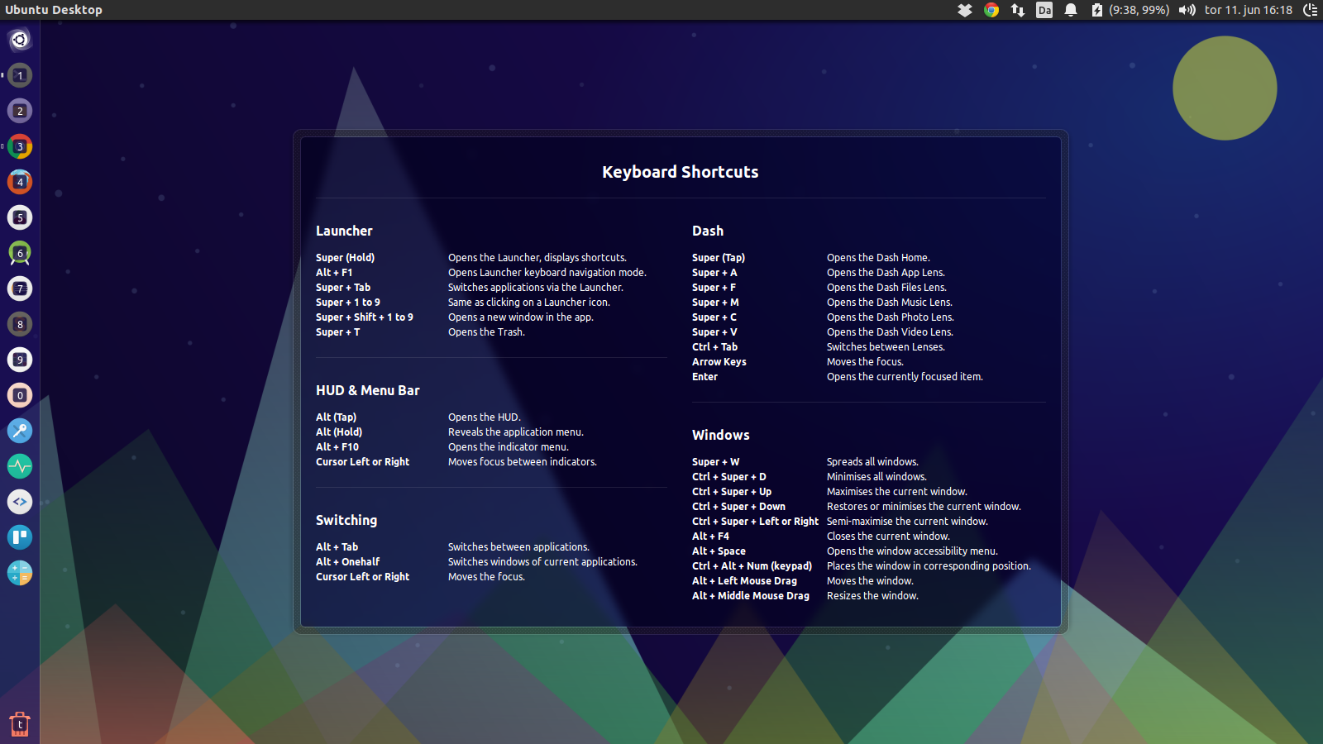Click 'Opens the Dash Music Lens.' text
Viewport: 1323px width, 744px height.
coord(890,303)
